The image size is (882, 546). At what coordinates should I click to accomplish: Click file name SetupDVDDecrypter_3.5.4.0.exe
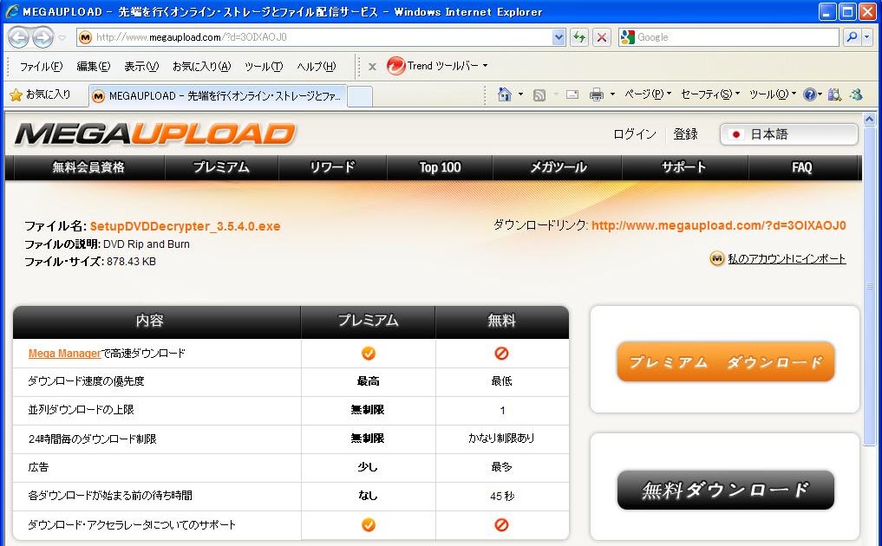(185, 226)
